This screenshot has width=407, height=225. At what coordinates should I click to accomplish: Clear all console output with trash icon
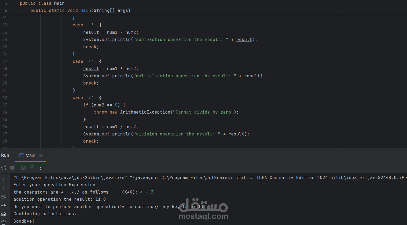click(x=3, y=222)
